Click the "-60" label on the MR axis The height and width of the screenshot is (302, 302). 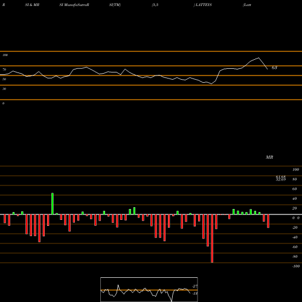point(295,247)
